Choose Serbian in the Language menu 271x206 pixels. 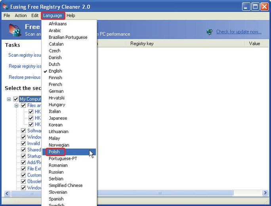click(x=69, y=179)
